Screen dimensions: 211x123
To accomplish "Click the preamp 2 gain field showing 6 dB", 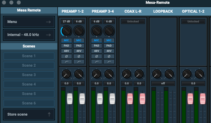I will click(79, 22).
